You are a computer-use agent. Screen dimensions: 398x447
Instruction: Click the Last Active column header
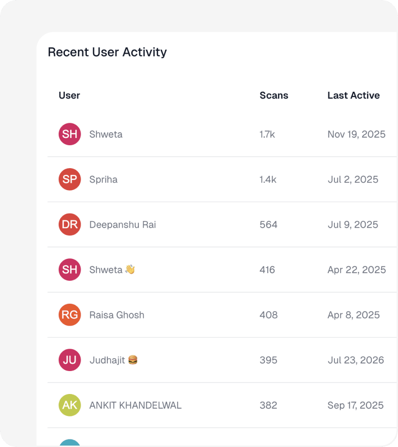354,95
